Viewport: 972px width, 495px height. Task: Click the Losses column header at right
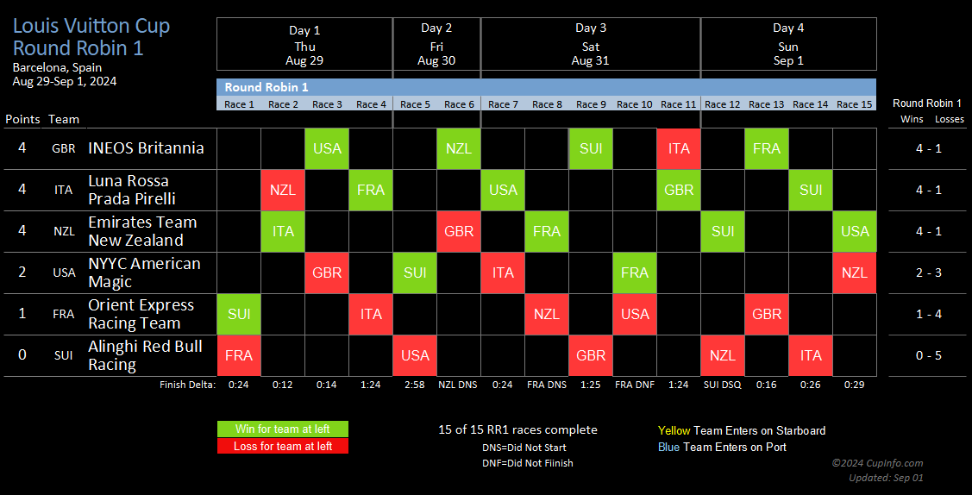[x=950, y=119]
